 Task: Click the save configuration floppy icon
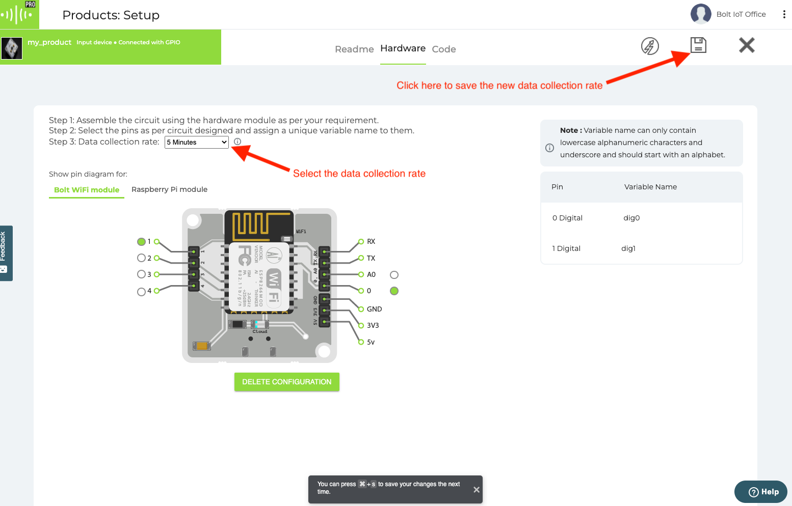click(x=698, y=45)
